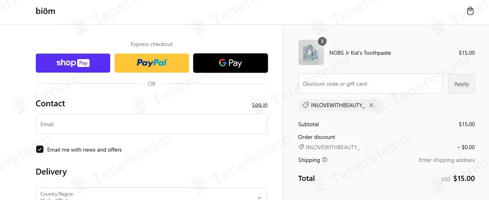The image size is (489, 200).
Task: Click the tag icon on the discount chip
Action: click(x=306, y=105)
